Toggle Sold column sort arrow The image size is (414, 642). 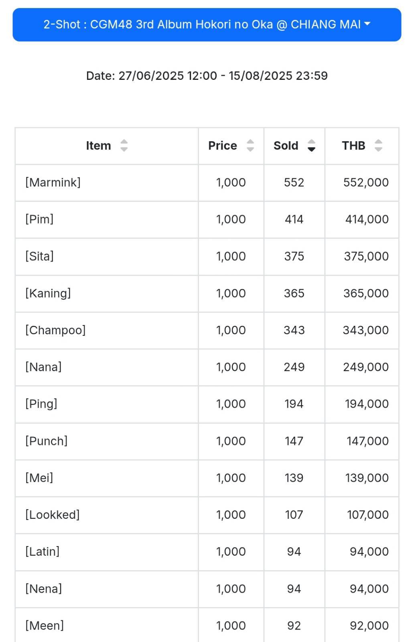(311, 145)
